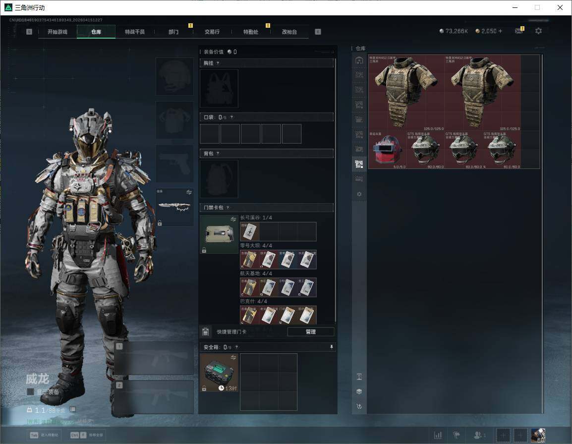
Task: Select the left 特里克MAS2.0 armor vest
Action: click(x=406, y=93)
